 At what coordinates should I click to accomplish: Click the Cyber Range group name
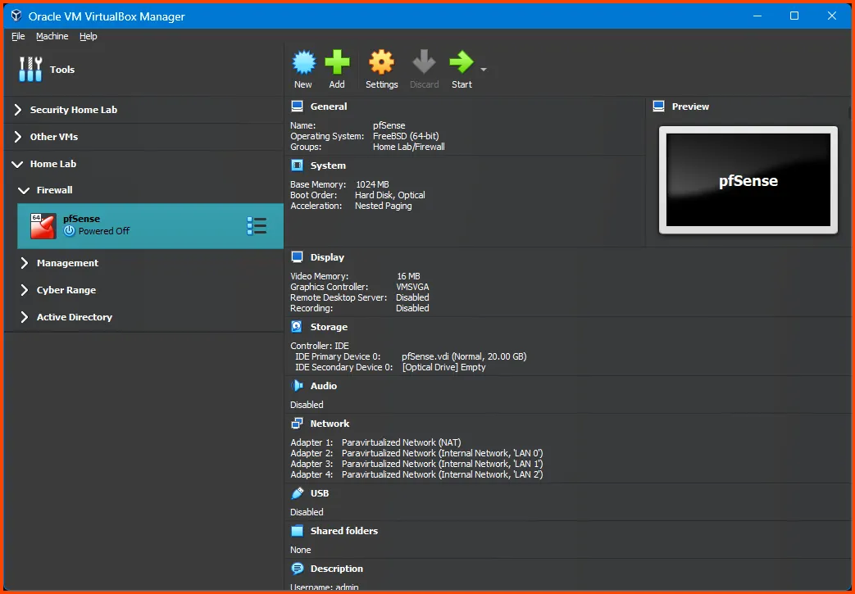66,290
